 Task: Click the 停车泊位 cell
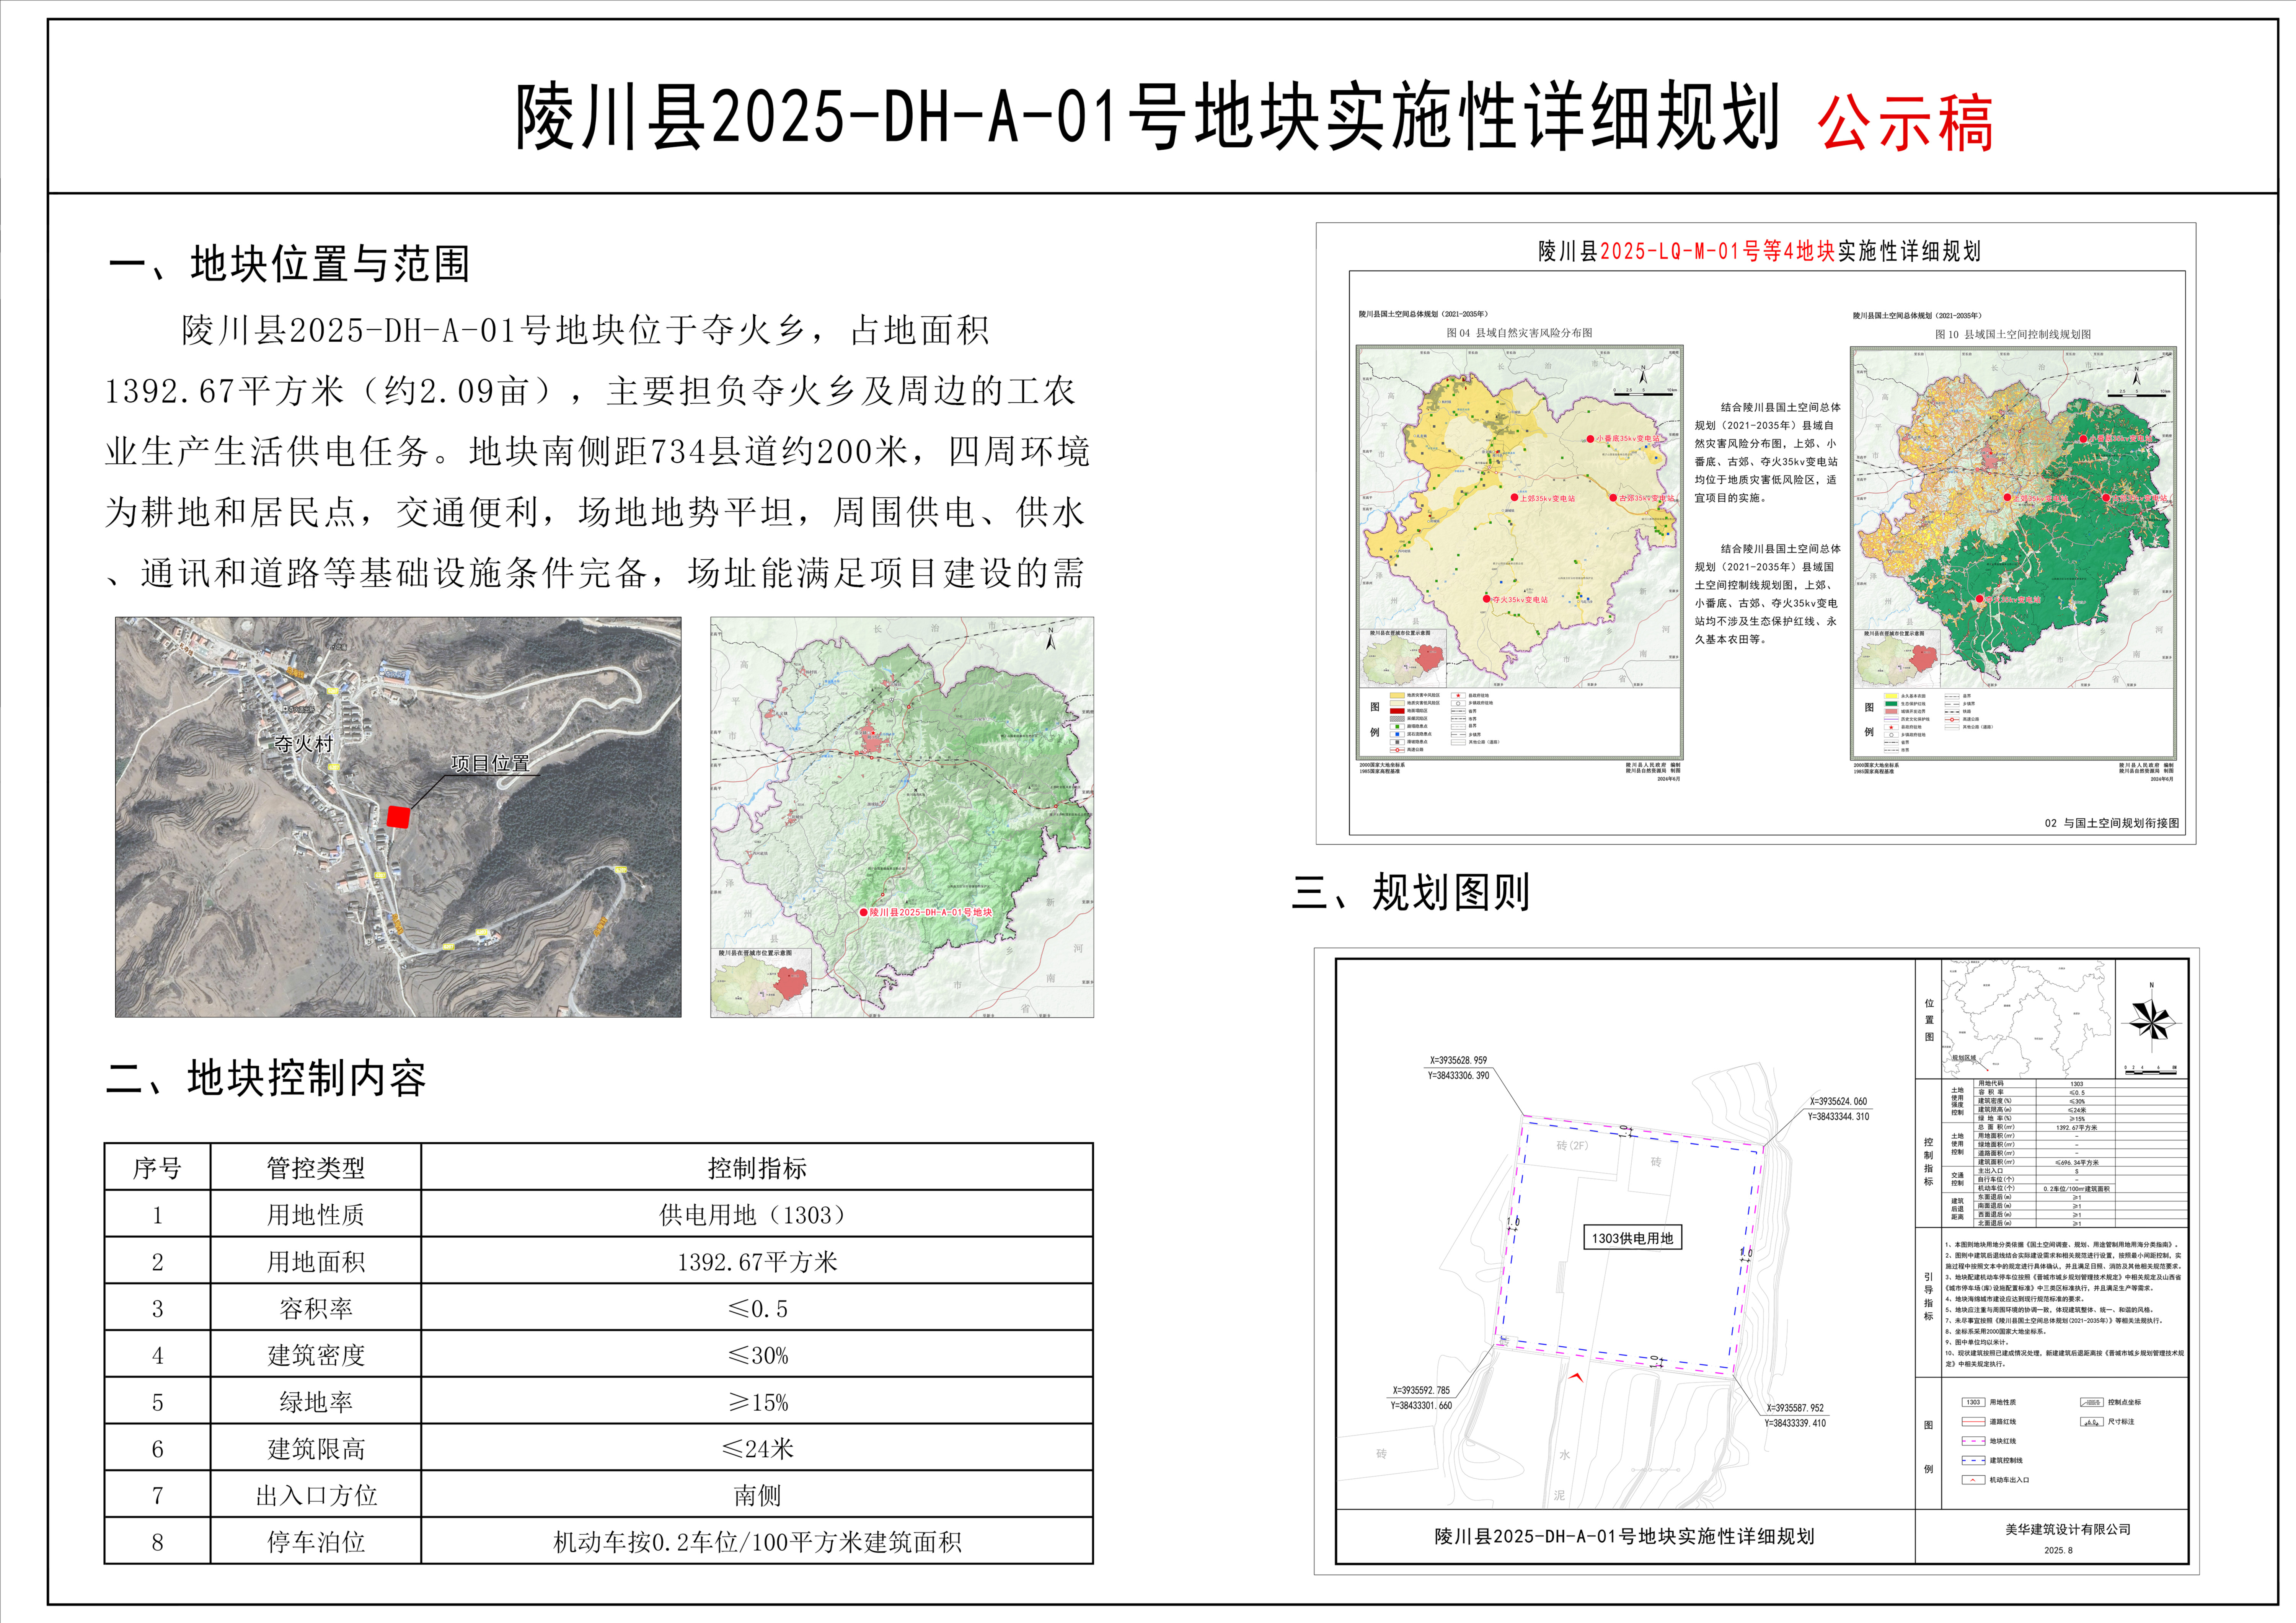[x=316, y=1542]
